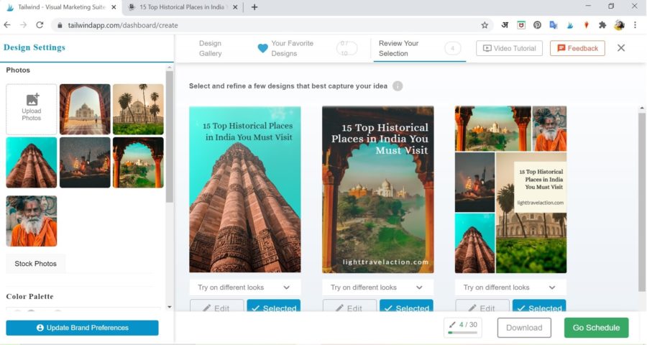Select the Qutub Minar teal sky photo
The height and width of the screenshot is (345, 647).
(x=32, y=162)
